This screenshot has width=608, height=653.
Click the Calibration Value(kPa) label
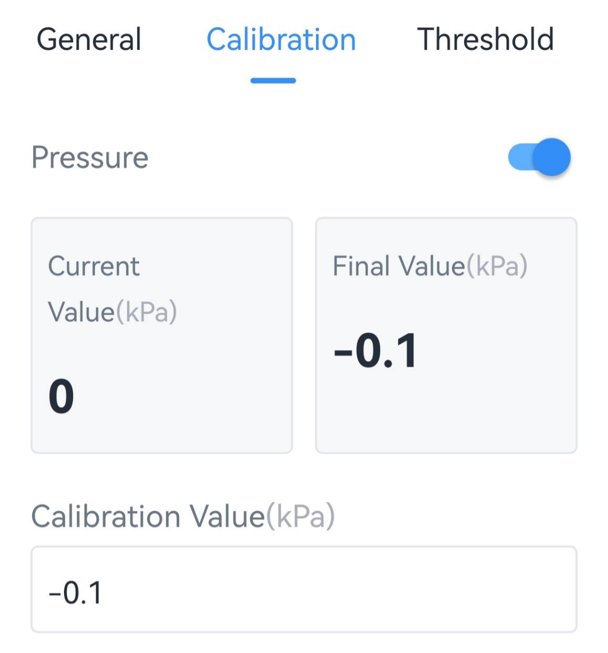183,516
